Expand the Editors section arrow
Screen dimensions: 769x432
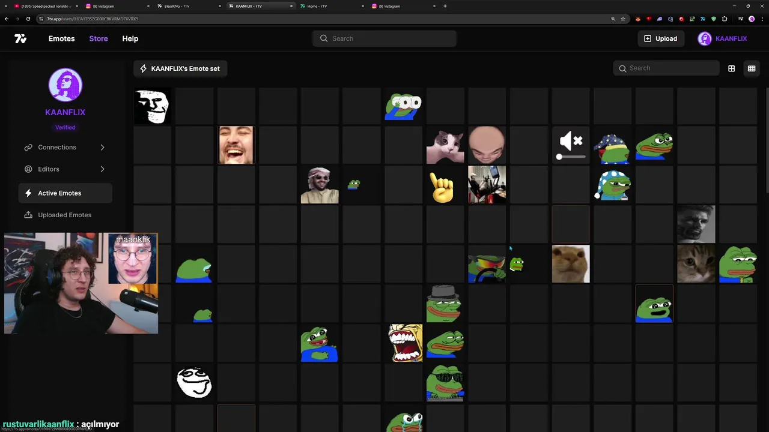[102, 169]
